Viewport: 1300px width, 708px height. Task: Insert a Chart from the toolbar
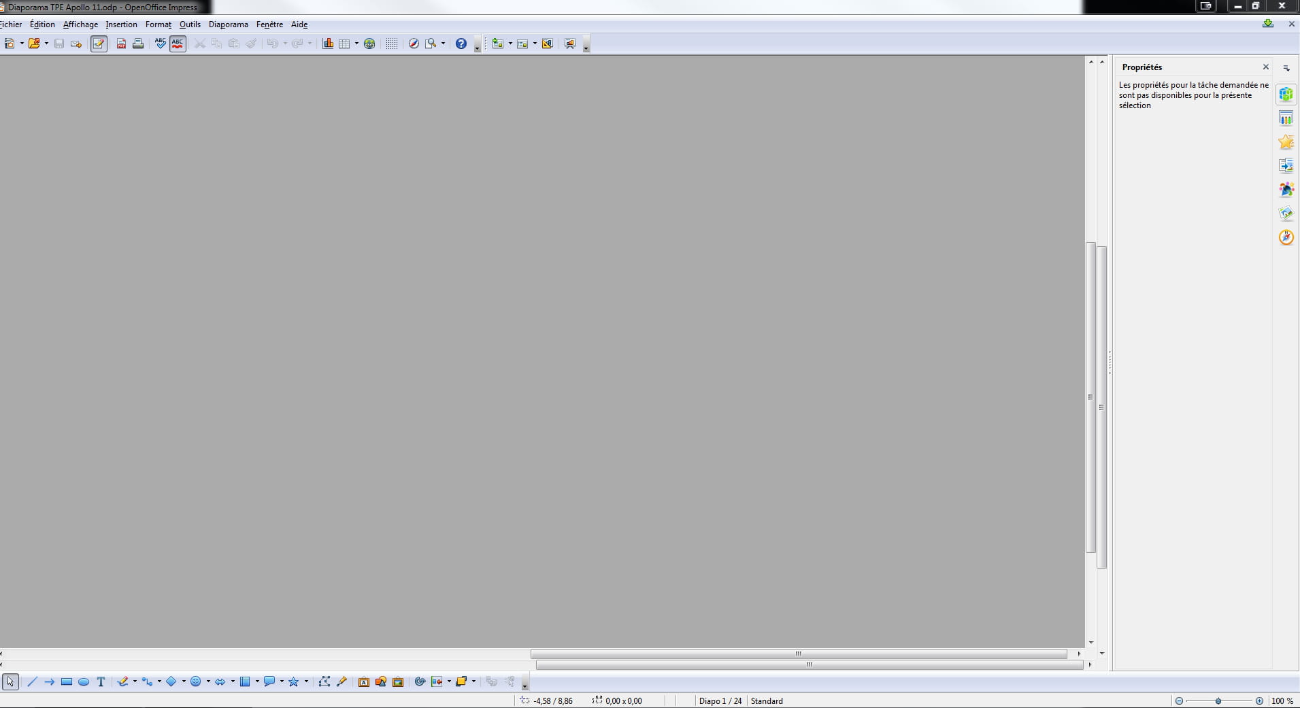(x=328, y=44)
